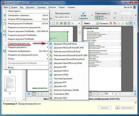139x116 pixels.
Task: Open the Справка menu
Action: click(x=71, y=7)
